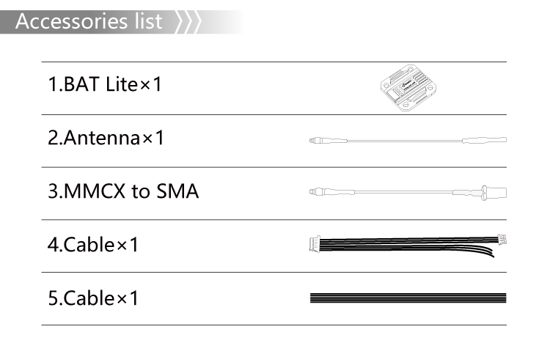Click the thick right end of the antenna
Image resolution: width=550 pixels, height=343 pixels.
(x=488, y=139)
